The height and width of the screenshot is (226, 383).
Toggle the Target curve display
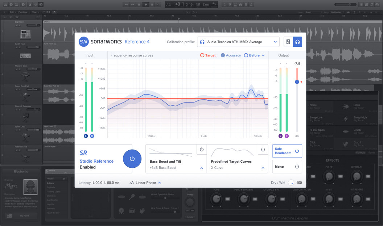[x=208, y=55]
